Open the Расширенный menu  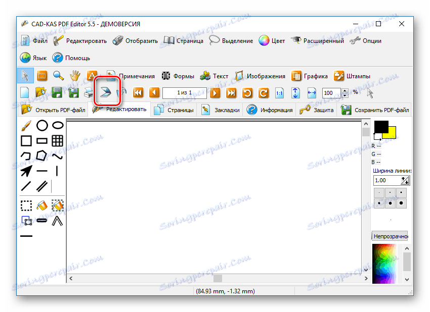pyautogui.click(x=317, y=41)
